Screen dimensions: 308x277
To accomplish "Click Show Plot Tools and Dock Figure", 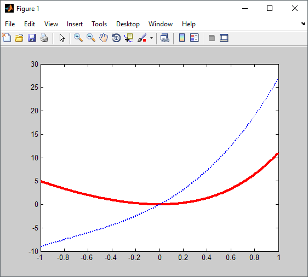I will 224,38.
